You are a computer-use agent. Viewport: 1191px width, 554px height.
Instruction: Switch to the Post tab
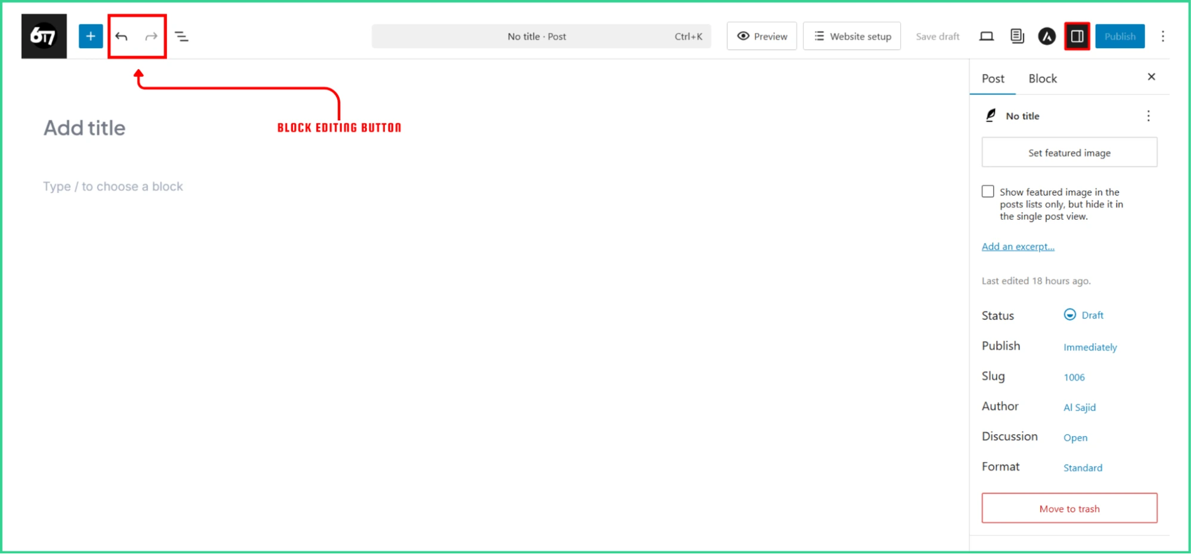(x=993, y=79)
